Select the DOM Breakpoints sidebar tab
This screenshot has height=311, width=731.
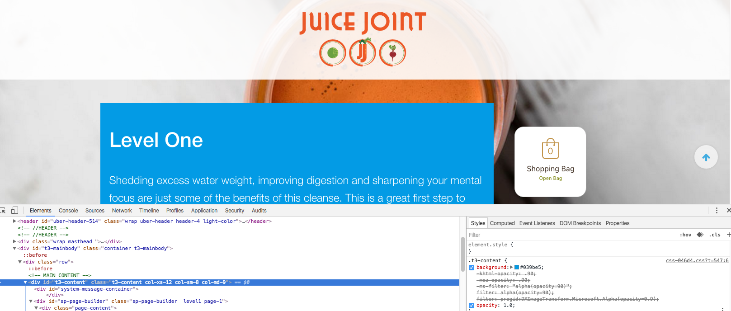(580, 223)
